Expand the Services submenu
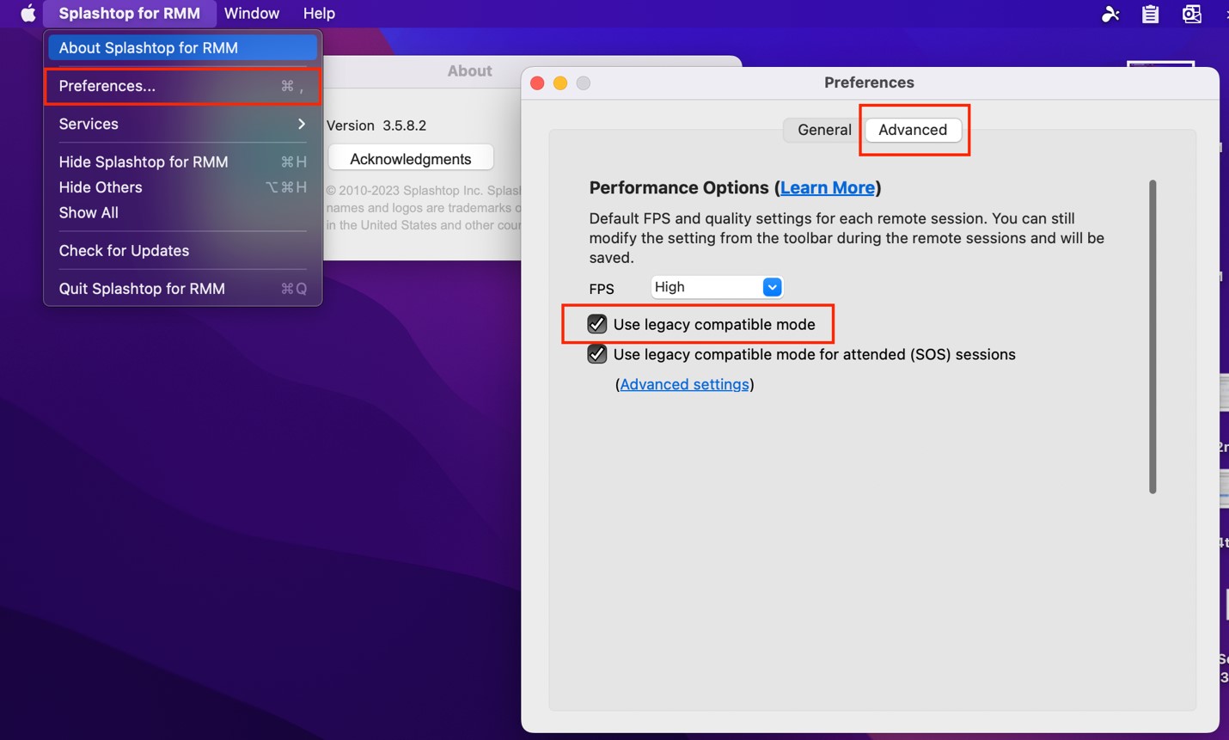The width and height of the screenshot is (1229, 740). [x=182, y=124]
